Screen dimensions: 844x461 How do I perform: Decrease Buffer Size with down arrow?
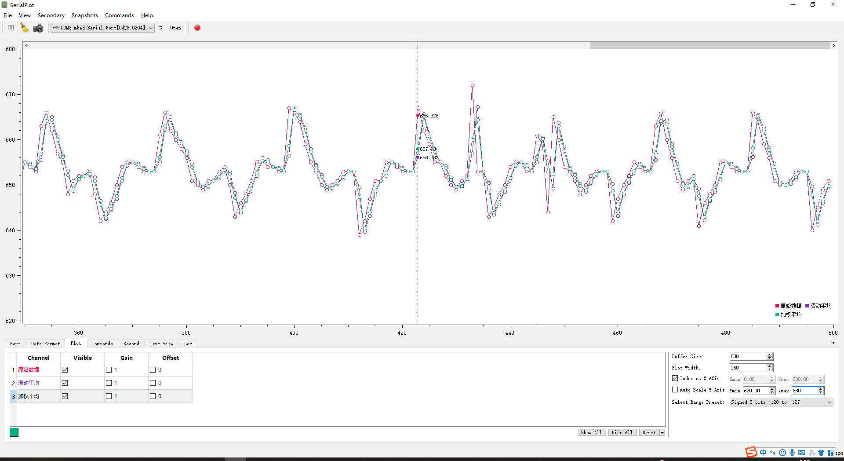(769, 358)
